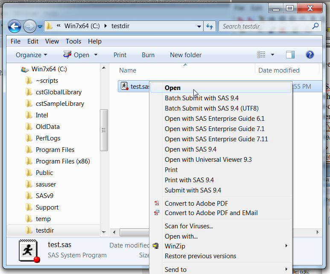Open the Tools menu in menu bar
This screenshot has width=330, height=274.
click(73, 41)
